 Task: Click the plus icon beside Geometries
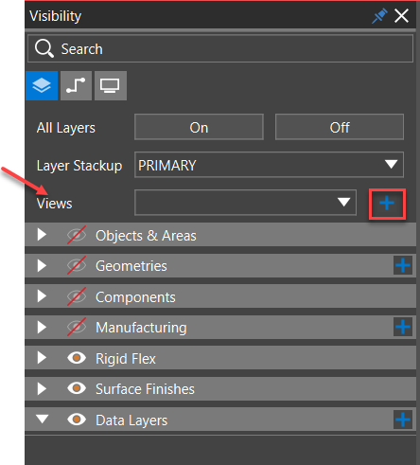tap(403, 266)
